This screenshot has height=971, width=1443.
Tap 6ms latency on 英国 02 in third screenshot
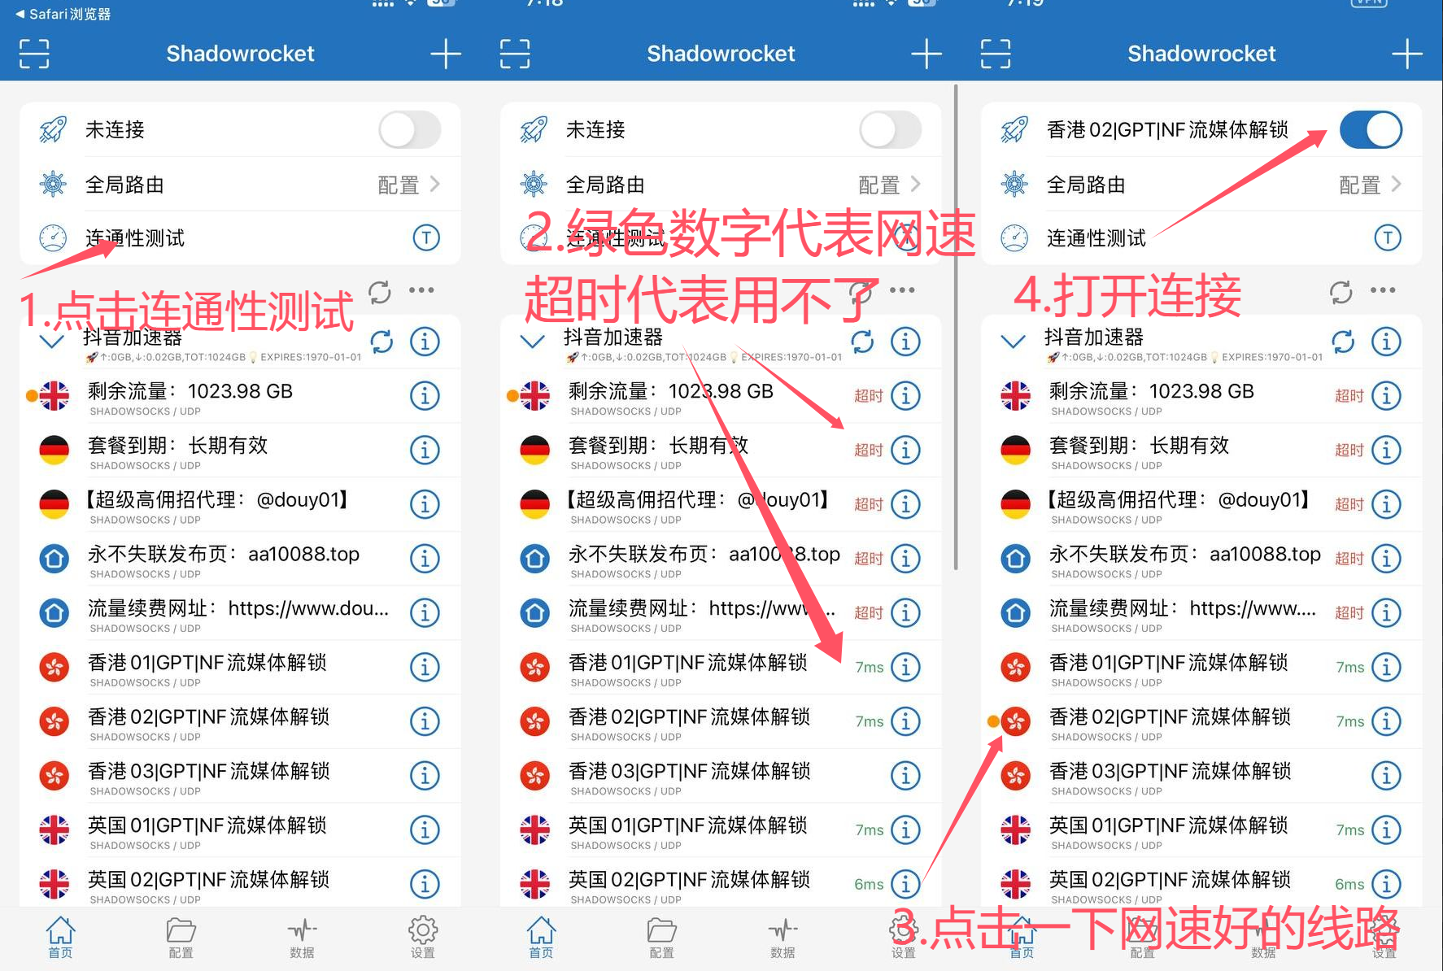point(1349,884)
